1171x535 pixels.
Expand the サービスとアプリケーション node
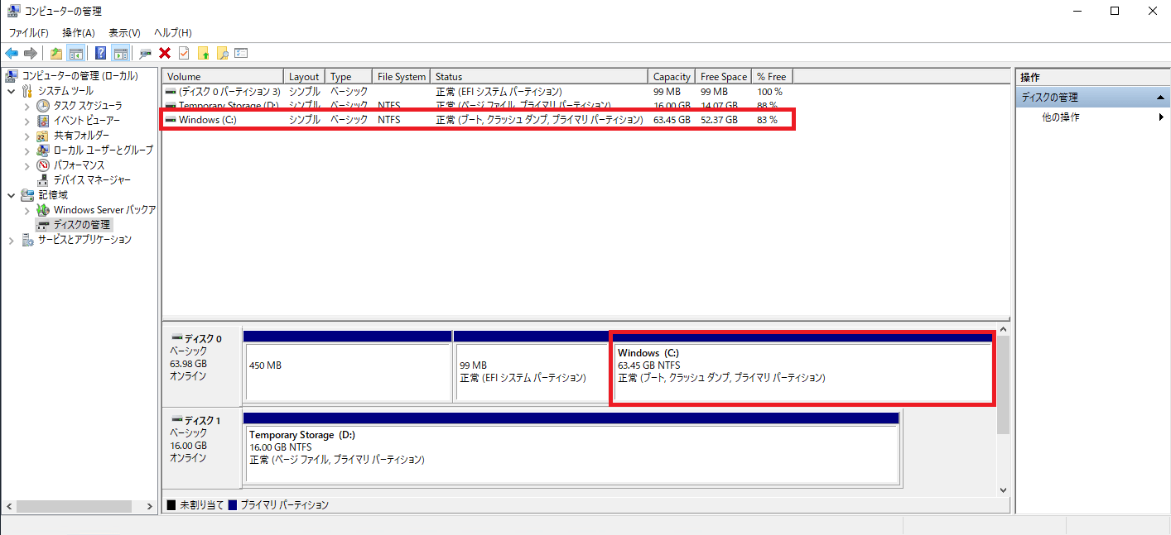(x=11, y=239)
